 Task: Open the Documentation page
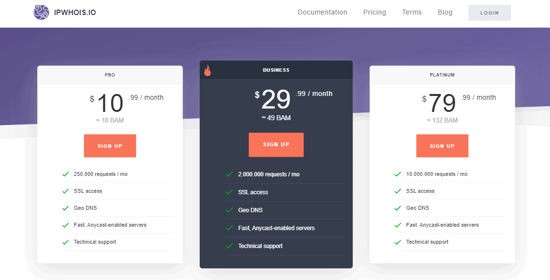(x=322, y=12)
